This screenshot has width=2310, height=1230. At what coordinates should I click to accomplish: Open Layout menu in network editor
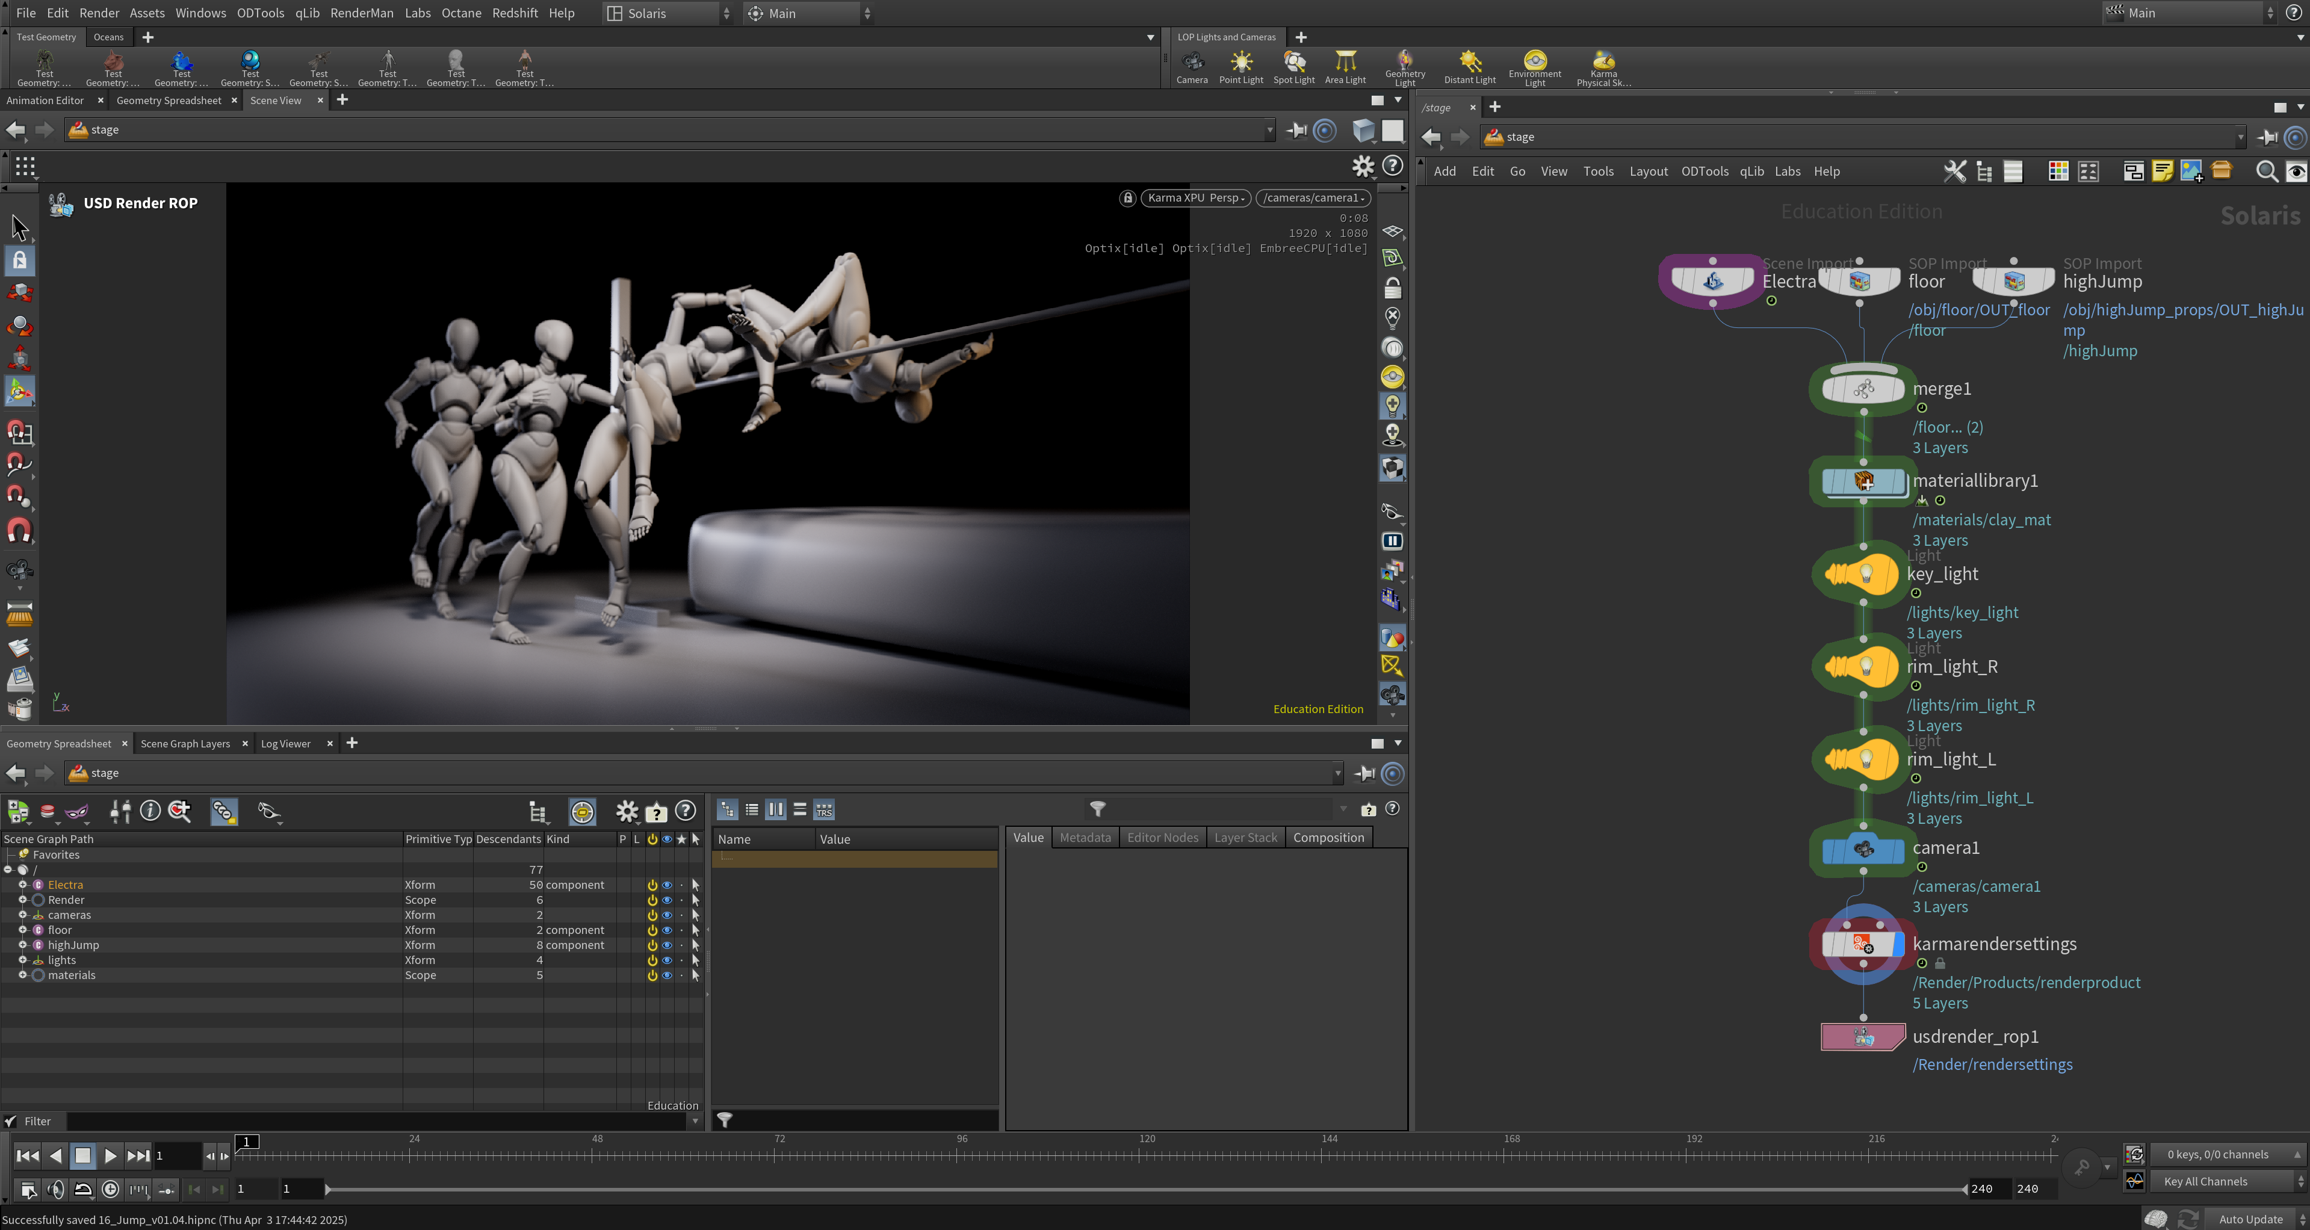(1648, 172)
